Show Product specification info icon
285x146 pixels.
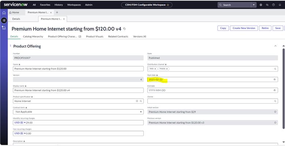pos(137,101)
